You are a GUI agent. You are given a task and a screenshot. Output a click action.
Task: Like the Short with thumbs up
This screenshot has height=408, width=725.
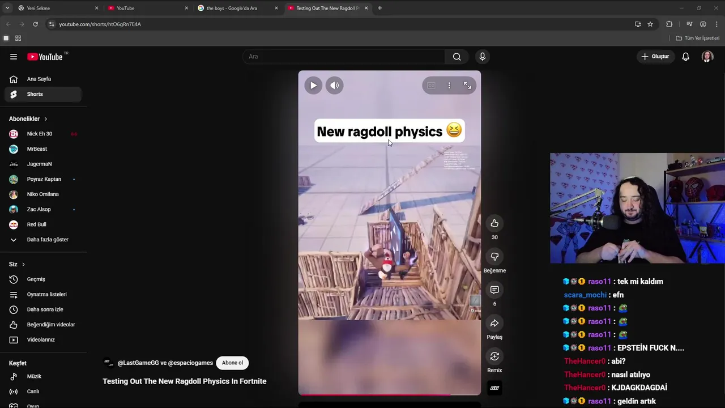[x=494, y=223]
